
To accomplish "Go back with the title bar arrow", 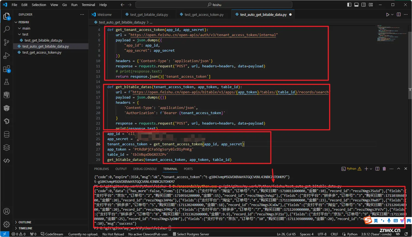I will point(122,5).
